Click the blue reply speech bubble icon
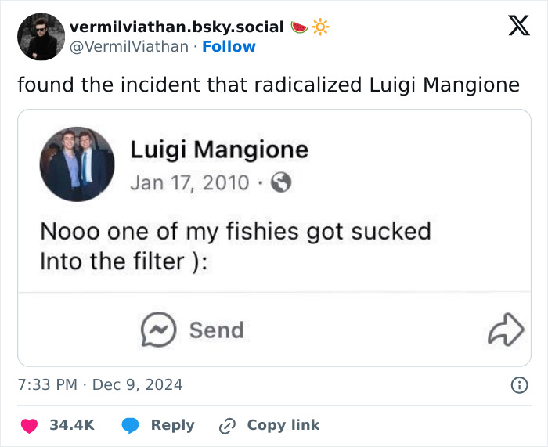 (132, 425)
